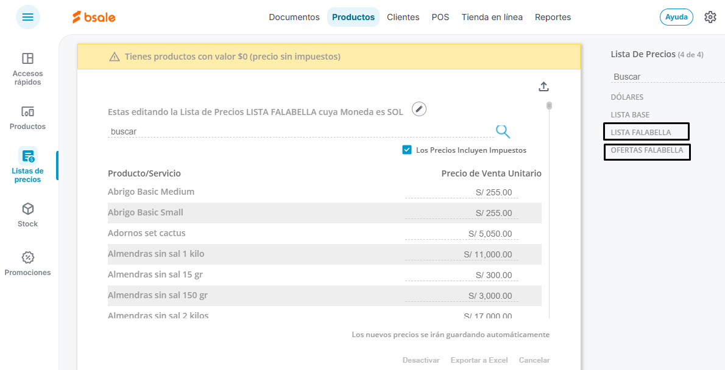This screenshot has height=370, width=725.
Task: Edit price of Abrigo Basic Medium
Action: point(461,193)
